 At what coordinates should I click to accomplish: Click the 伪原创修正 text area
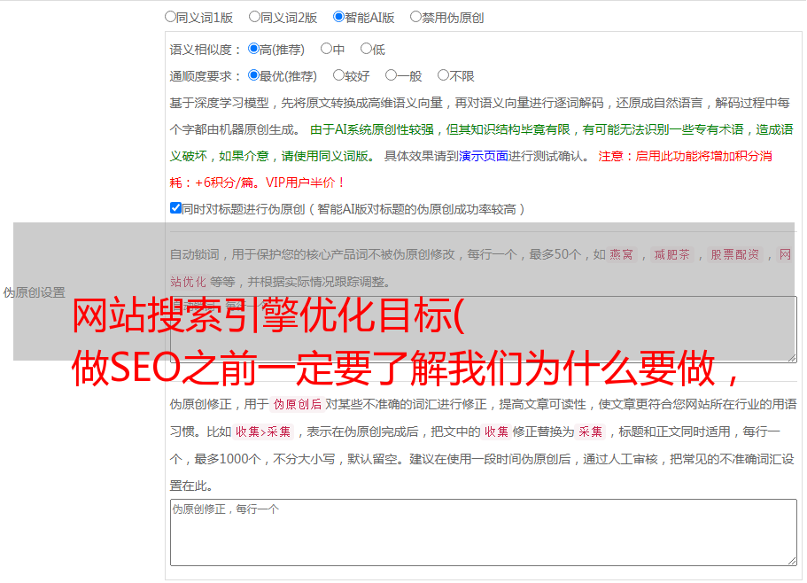click(484, 532)
